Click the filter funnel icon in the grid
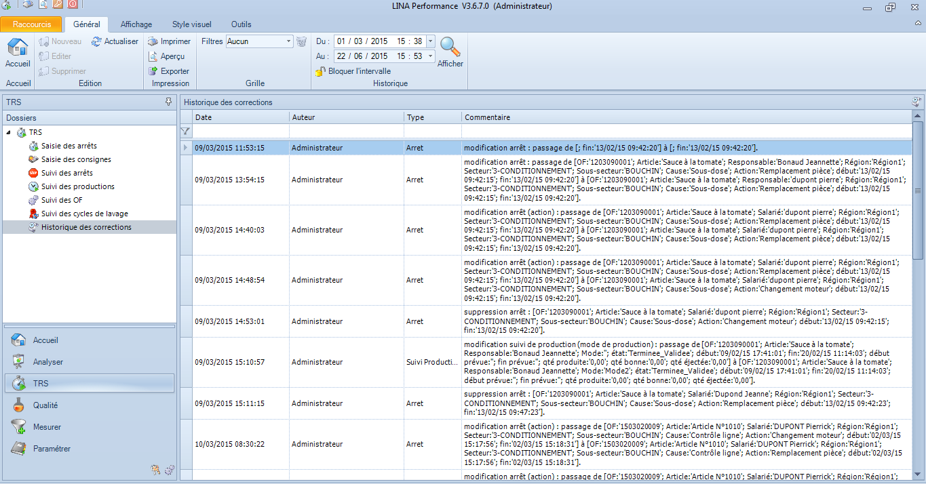 [185, 131]
